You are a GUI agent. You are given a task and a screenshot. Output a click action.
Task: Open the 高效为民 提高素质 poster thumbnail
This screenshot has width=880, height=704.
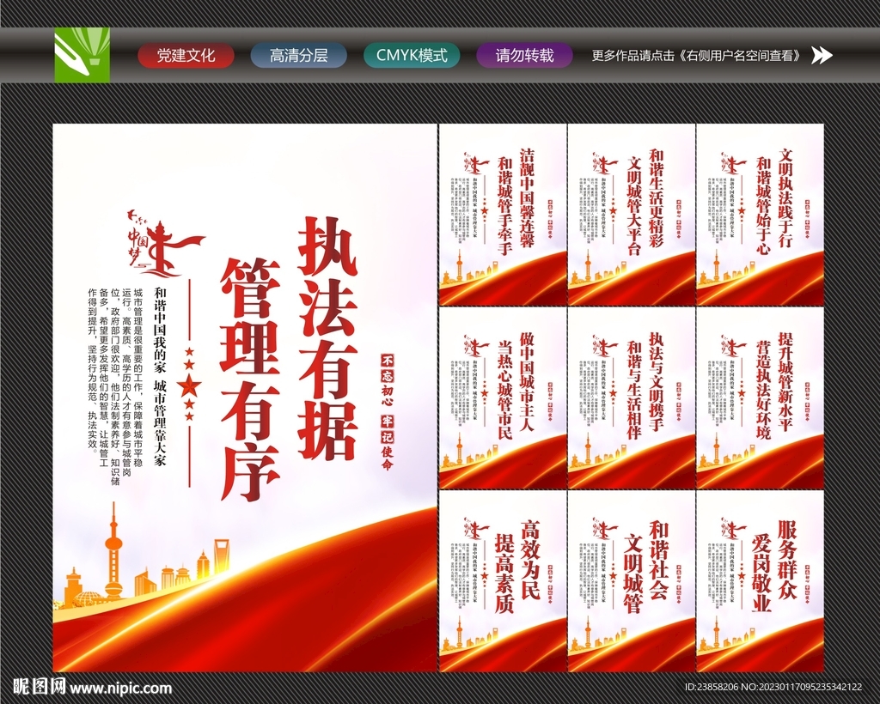point(502,580)
